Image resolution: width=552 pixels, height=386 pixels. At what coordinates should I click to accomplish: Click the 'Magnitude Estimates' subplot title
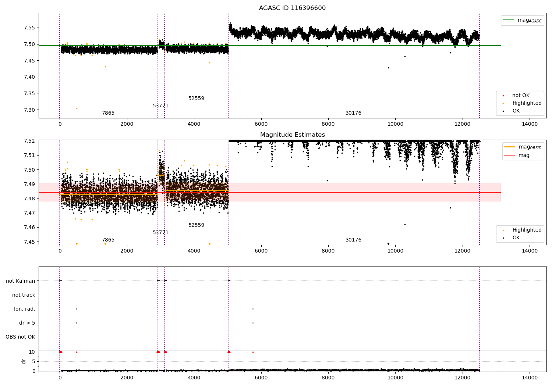[292, 135]
